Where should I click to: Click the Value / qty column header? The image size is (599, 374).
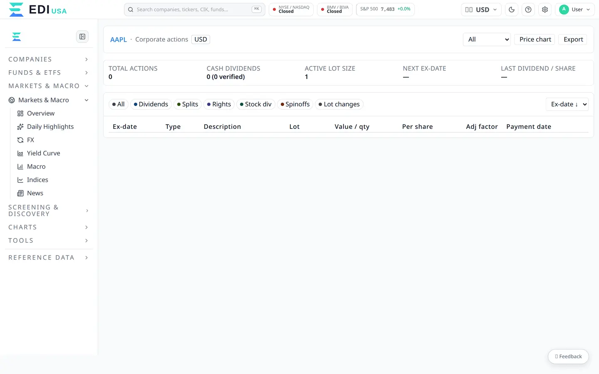point(352,127)
